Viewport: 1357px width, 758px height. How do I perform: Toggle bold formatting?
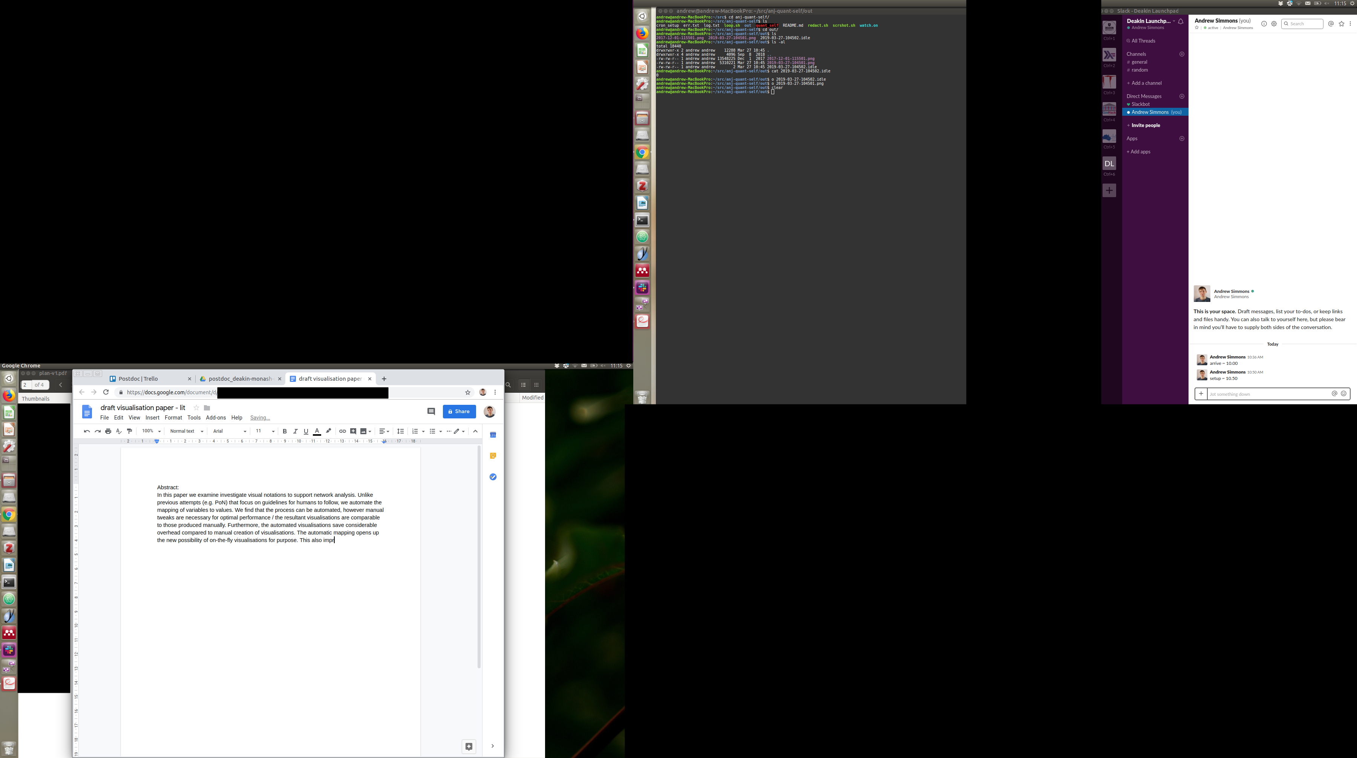tap(285, 431)
